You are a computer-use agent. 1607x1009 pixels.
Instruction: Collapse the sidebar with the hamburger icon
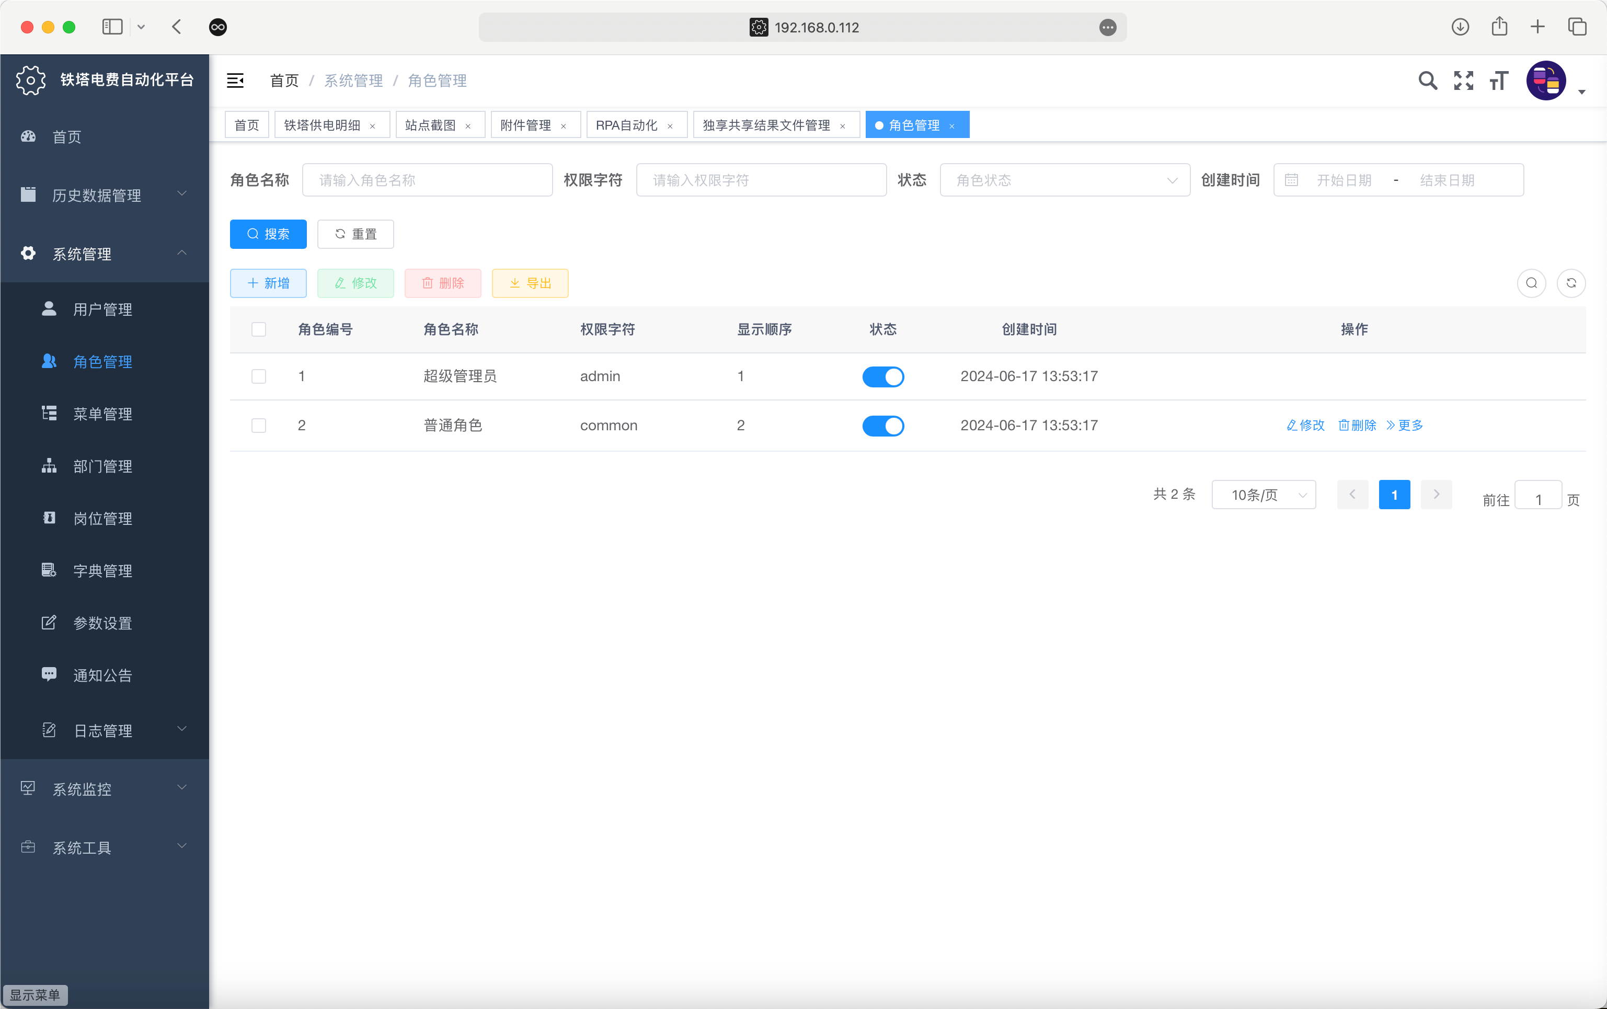pos(235,81)
